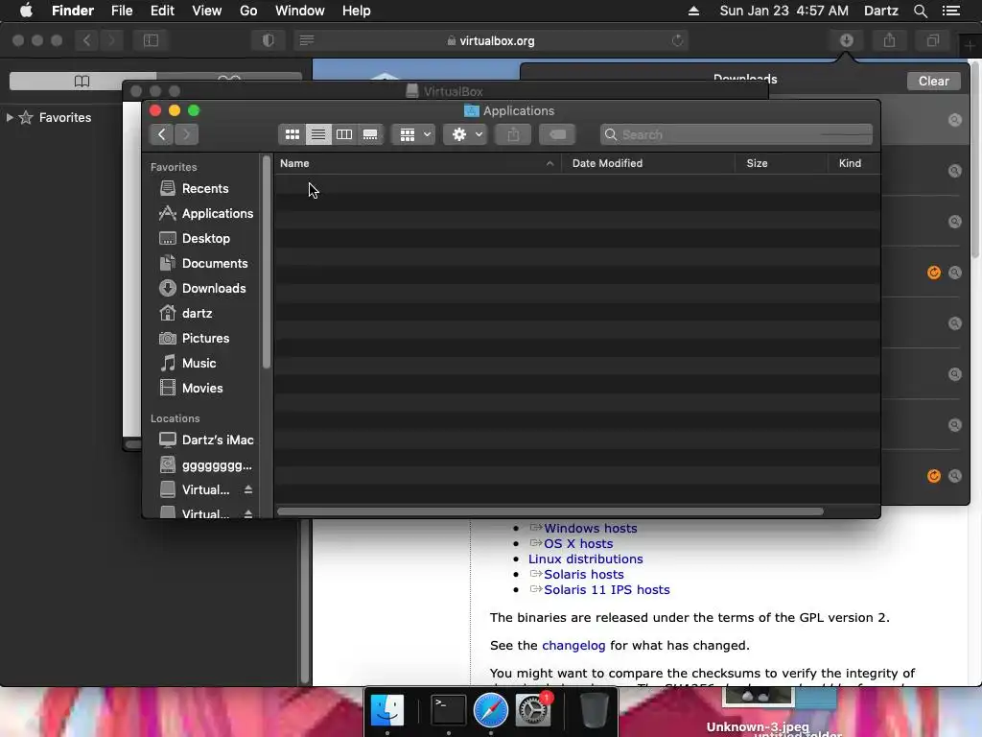This screenshot has width=982, height=737.
Task: Click the Finder Share toolbar button
Action: (513, 134)
